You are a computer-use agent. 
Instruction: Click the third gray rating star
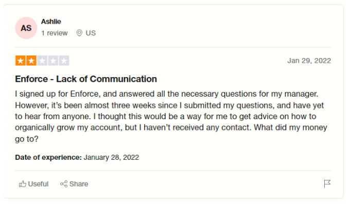[42, 61]
